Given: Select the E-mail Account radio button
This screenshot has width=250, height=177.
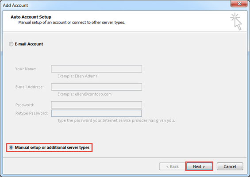Looking at the screenshot, I should tap(11, 44).
